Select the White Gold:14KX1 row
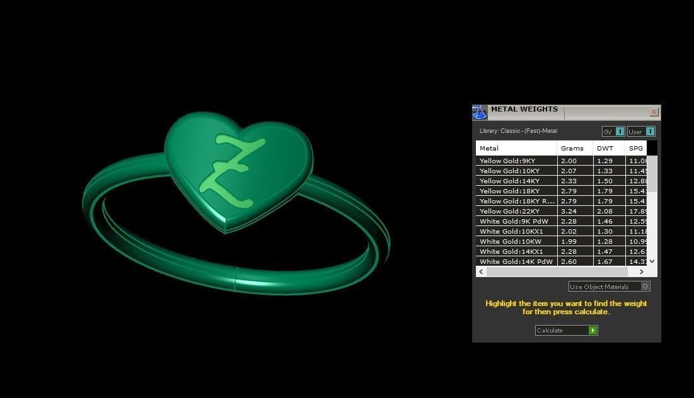This screenshot has height=398, width=694. tap(561, 251)
